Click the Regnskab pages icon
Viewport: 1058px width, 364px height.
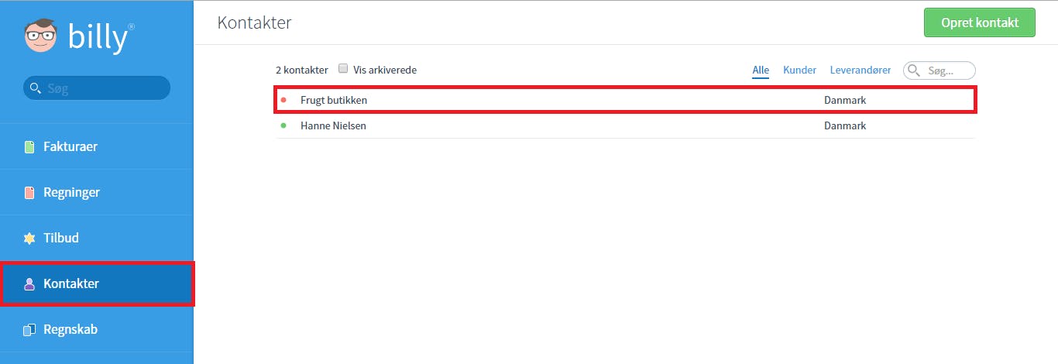pos(29,330)
